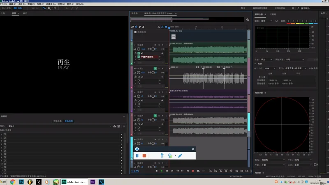Open track 1 effect slot 1 arrow menu
The image size is (329, 185).
160,57
